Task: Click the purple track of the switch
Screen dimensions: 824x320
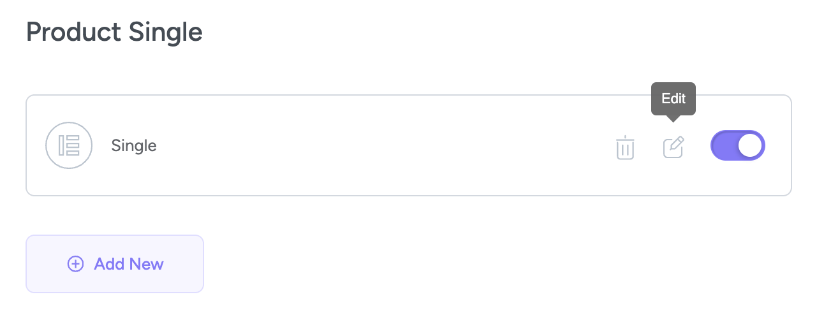Action: (725, 145)
